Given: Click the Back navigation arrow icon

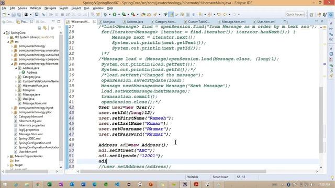Looking at the screenshot, I should pyautogui.click(x=225, y=15).
